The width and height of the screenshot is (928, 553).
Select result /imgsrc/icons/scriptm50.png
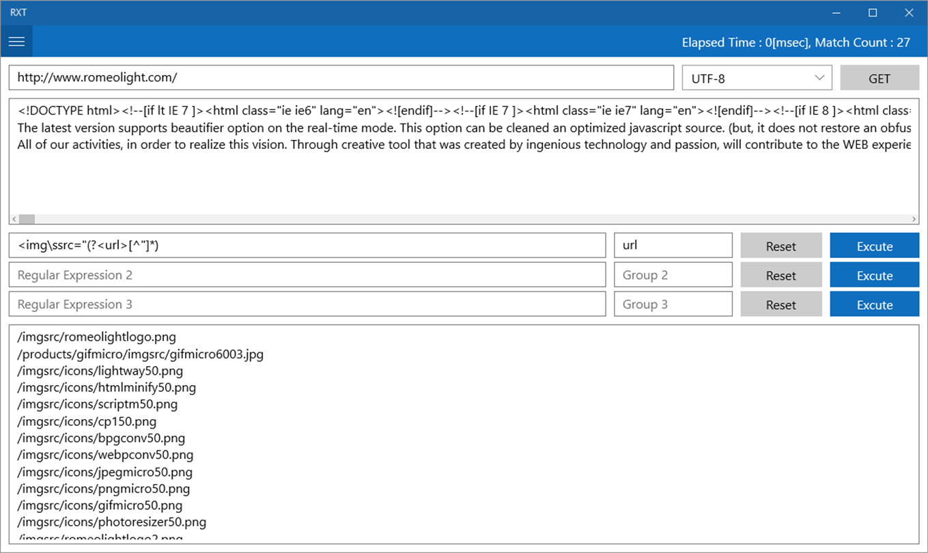98,404
